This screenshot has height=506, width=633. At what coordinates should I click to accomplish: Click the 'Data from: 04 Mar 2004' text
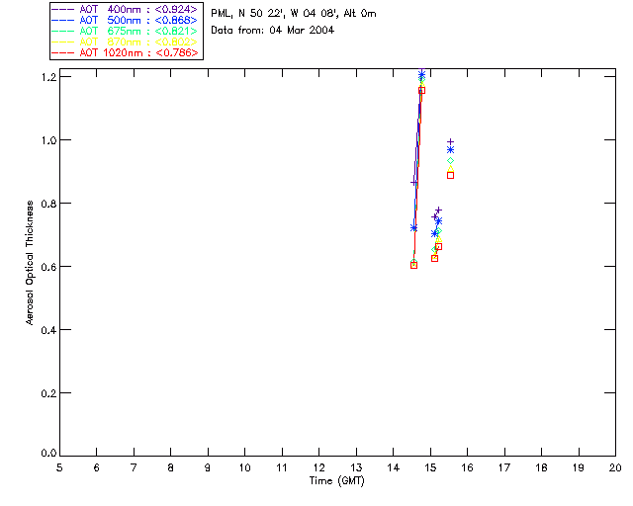(273, 31)
